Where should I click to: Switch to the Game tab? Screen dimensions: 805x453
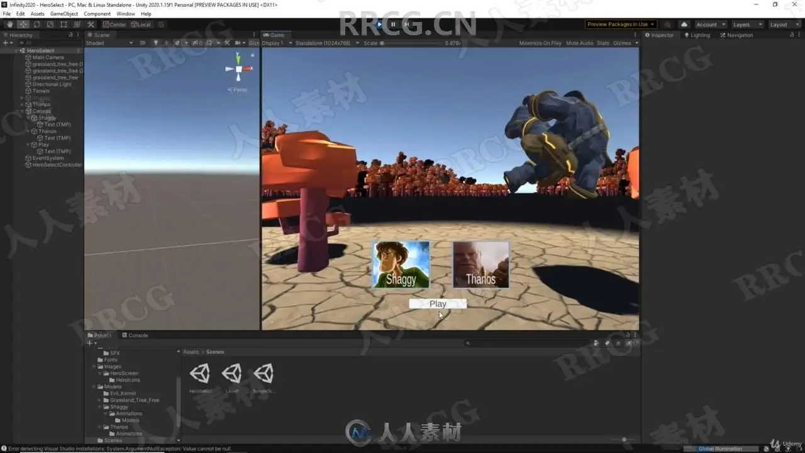274,35
